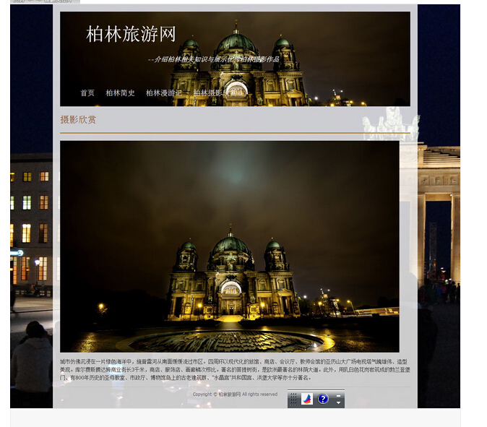
Task: Open the 柏林简史 navigation item
Action: tap(120, 93)
